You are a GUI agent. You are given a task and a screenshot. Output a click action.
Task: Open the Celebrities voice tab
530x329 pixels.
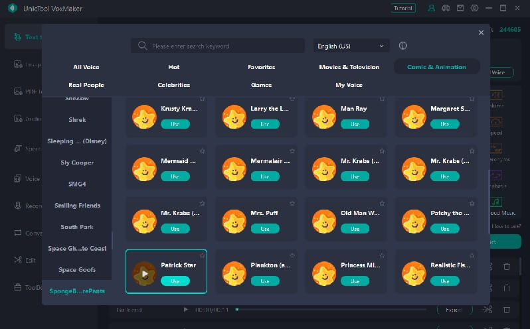(174, 85)
